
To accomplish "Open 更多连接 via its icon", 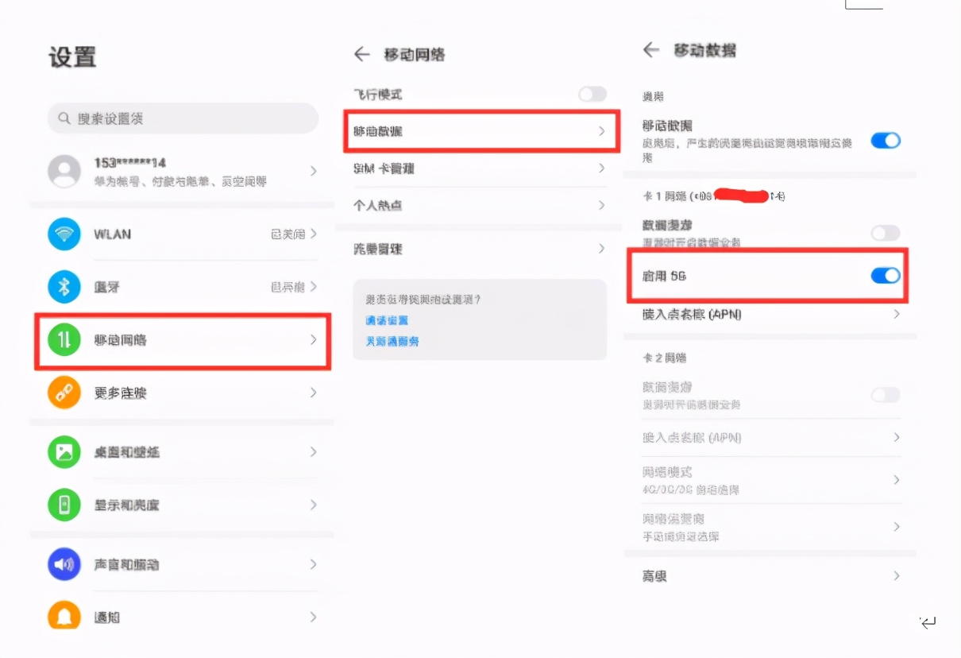I will [64, 393].
